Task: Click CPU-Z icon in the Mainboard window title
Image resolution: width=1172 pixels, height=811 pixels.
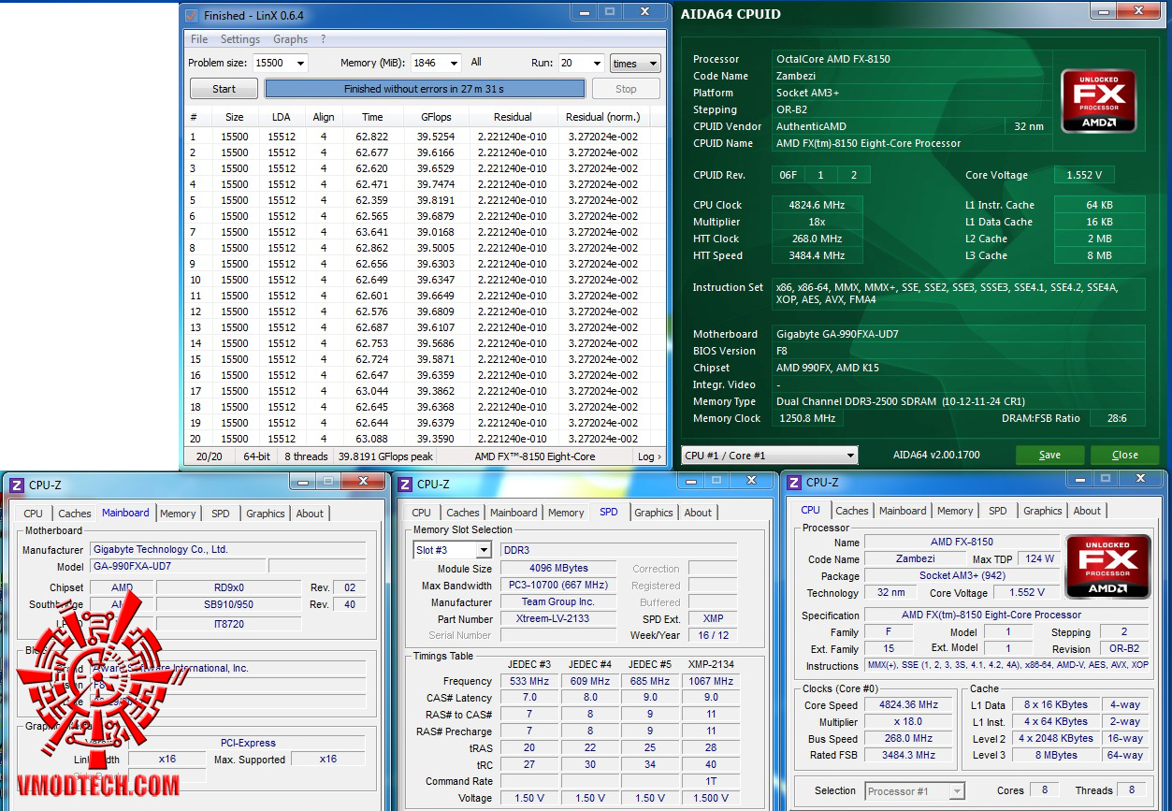Action: point(17,485)
